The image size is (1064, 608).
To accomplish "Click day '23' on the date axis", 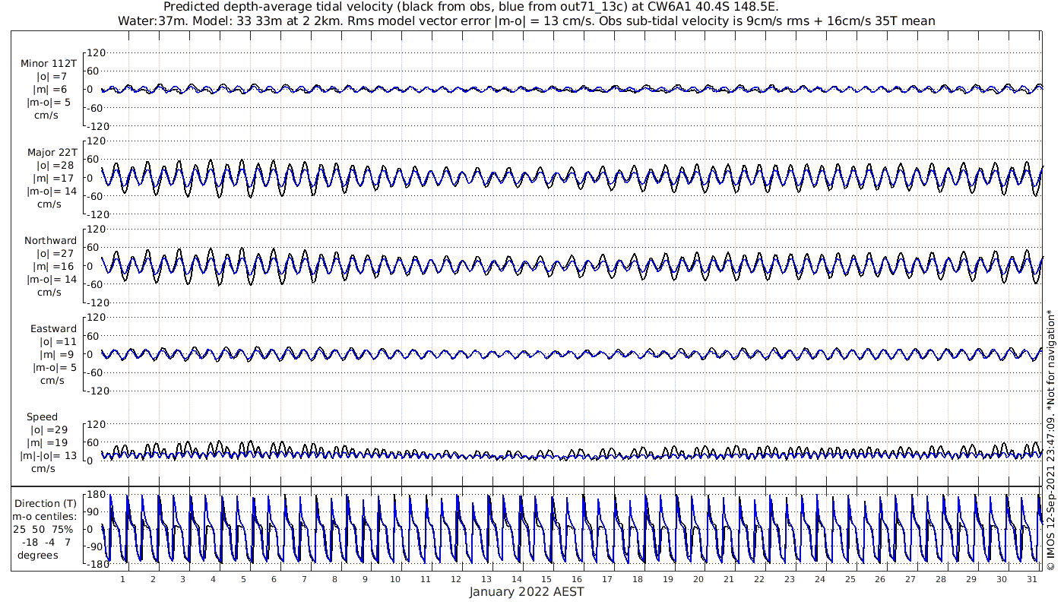I will (x=790, y=579).
